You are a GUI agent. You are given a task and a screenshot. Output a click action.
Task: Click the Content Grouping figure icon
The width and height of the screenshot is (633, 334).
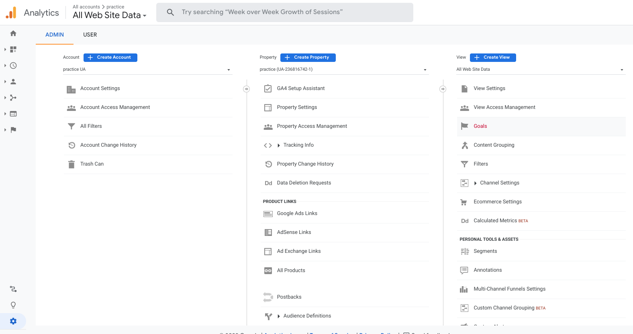coord(465,145)
